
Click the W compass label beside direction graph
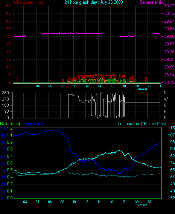click(x=166, y=99)
